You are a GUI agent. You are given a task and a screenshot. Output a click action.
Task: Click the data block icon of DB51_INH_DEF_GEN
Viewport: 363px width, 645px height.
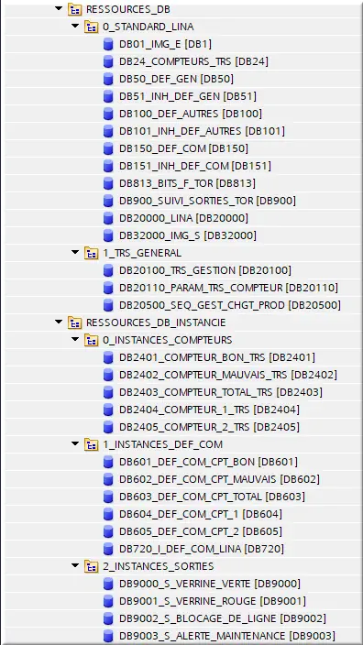(x=108, y=96)
